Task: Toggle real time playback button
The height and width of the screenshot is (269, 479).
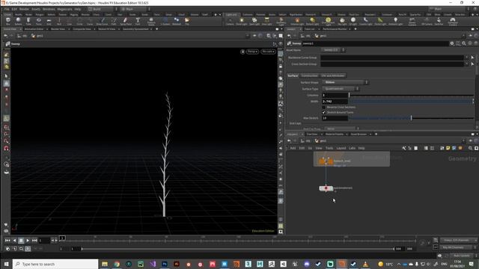Action: (x=28, y=249)
